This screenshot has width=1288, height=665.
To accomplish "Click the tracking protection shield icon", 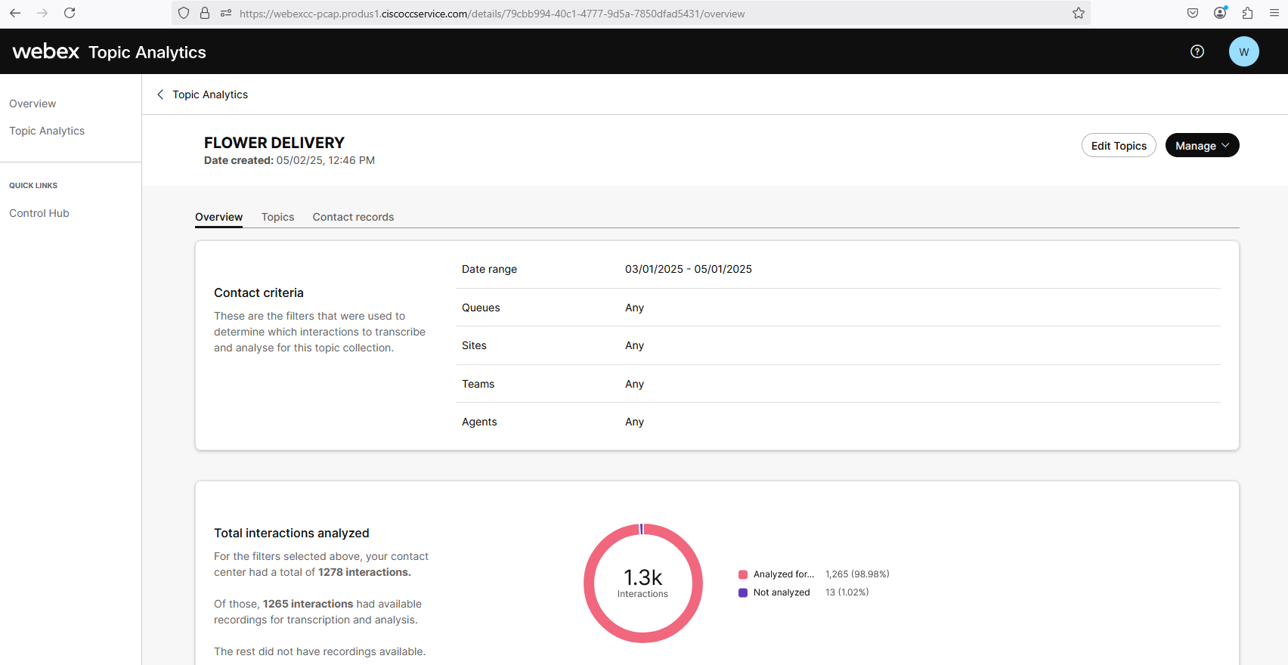I will pyautogui.click(x=184, y=13).
